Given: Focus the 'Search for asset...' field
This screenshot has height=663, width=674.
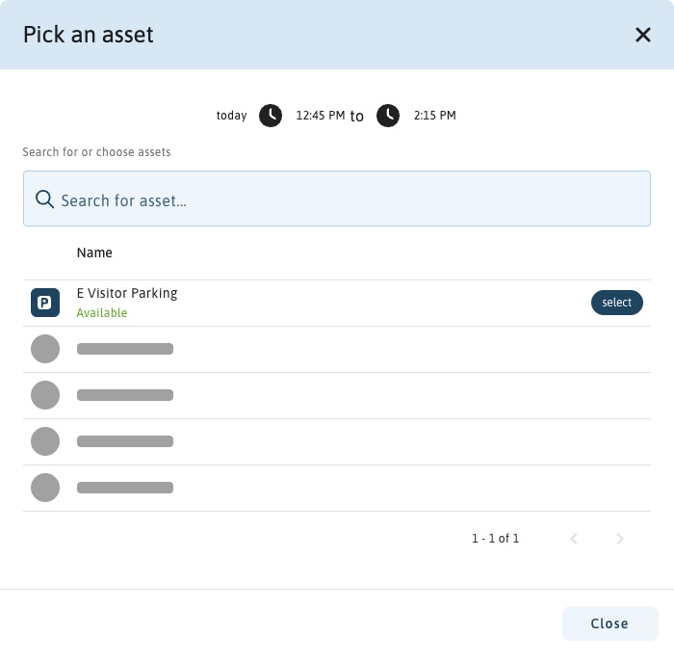Looking at the screenshot, I should tap(347, 200).
